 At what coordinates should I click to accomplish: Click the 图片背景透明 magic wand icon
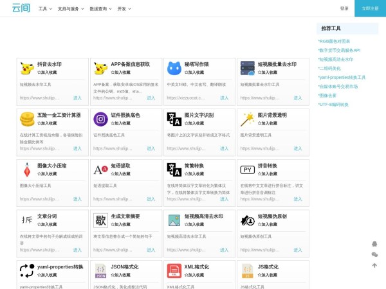click(248, 119)
